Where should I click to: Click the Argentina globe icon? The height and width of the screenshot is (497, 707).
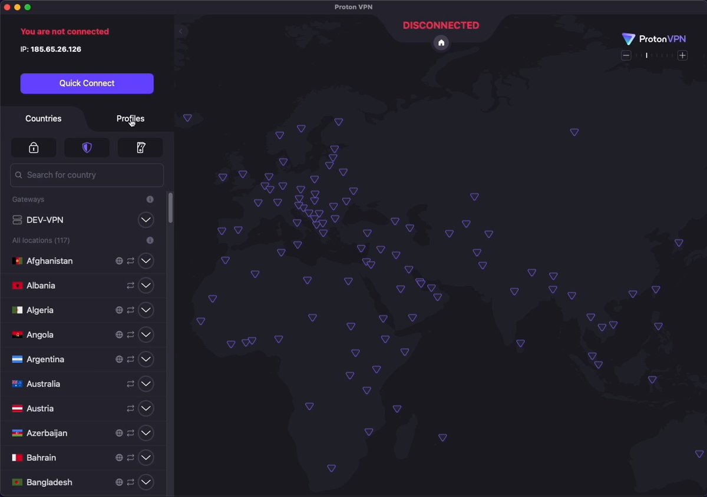[119, 359]
